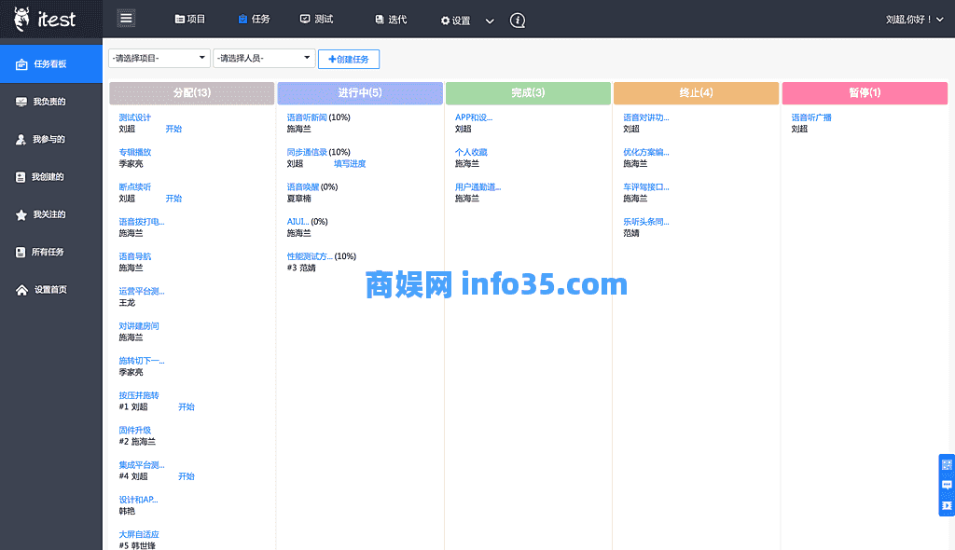Open the 测试设计 task
The width and height of the screenshot is (955, 550).
[x=134, y=117]
